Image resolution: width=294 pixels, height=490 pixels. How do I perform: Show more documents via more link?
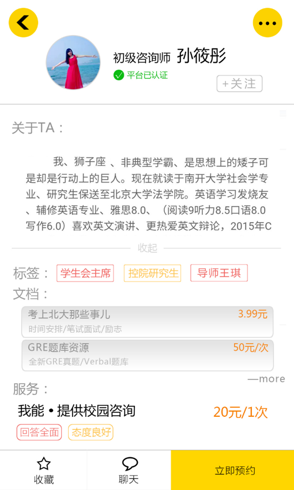point(266,379)
